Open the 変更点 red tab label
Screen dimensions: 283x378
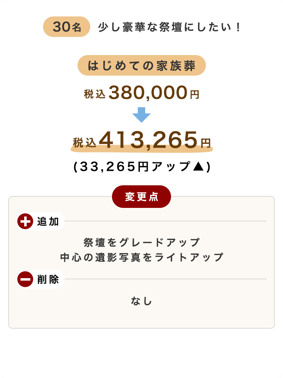point(141,197)
